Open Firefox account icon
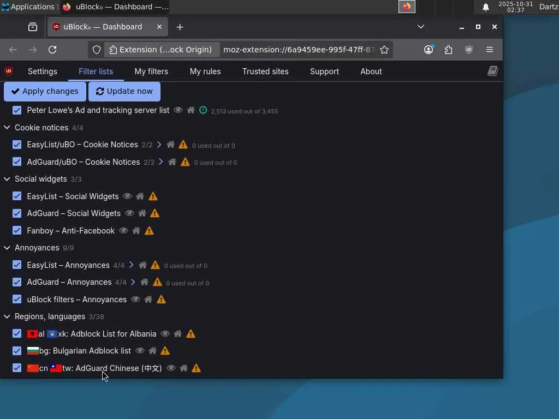Viewport: 559px width, 419px height. (429, 50)
